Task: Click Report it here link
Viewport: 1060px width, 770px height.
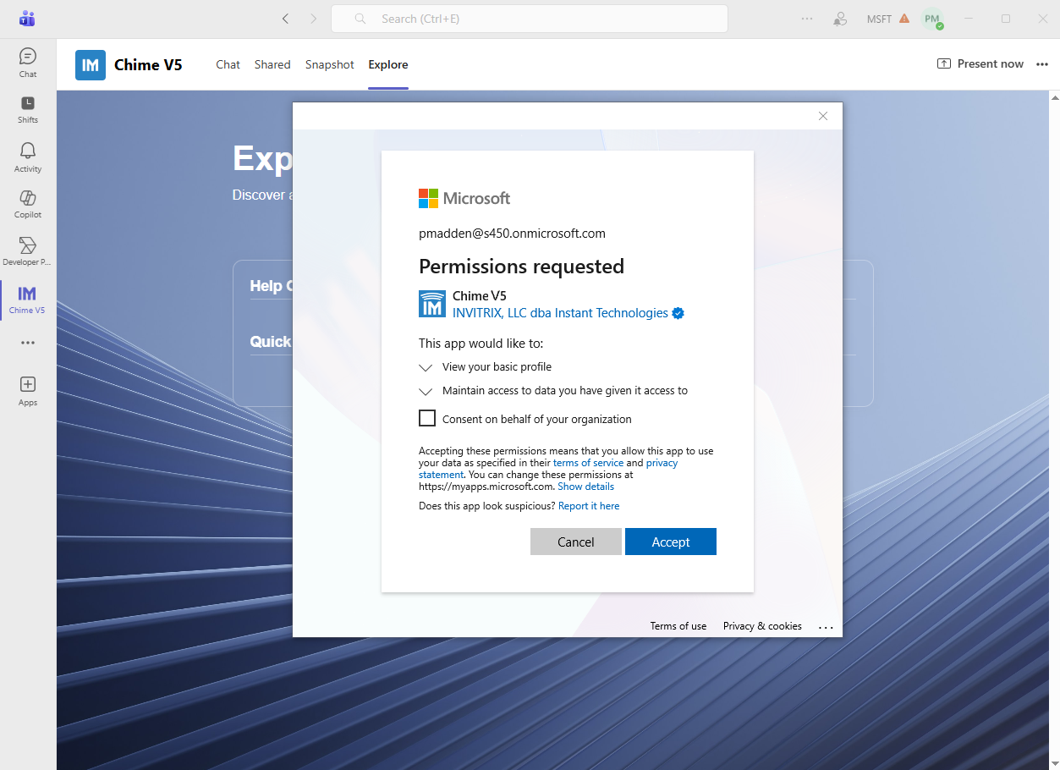Action: pyautogui.click(x=589, y=506)
